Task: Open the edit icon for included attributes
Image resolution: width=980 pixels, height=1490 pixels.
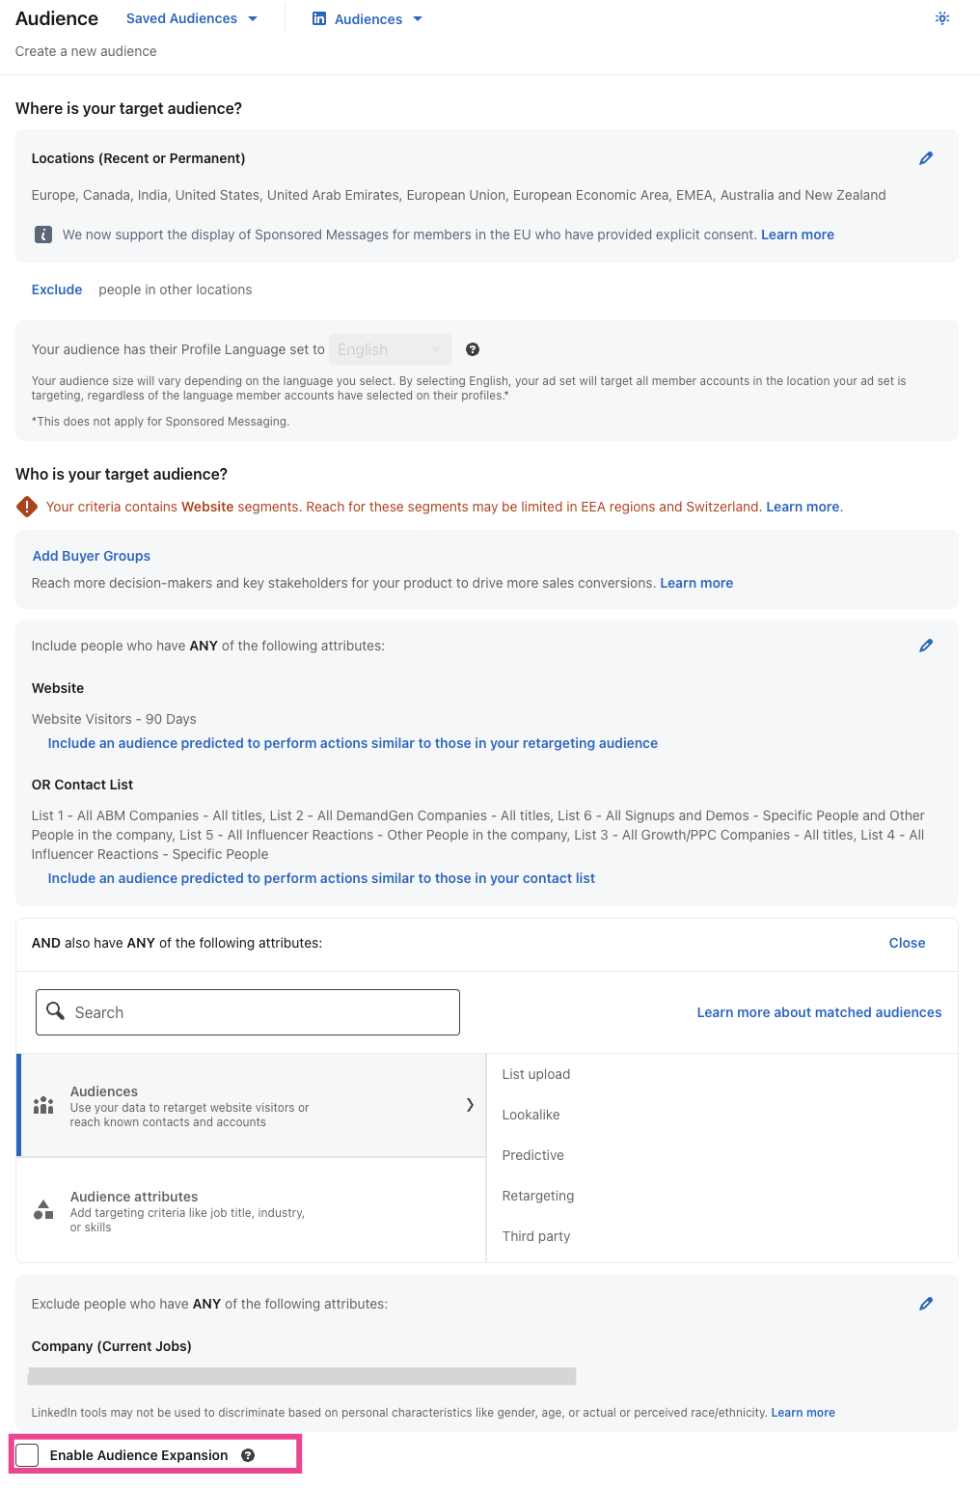Action: pos(926,646)
